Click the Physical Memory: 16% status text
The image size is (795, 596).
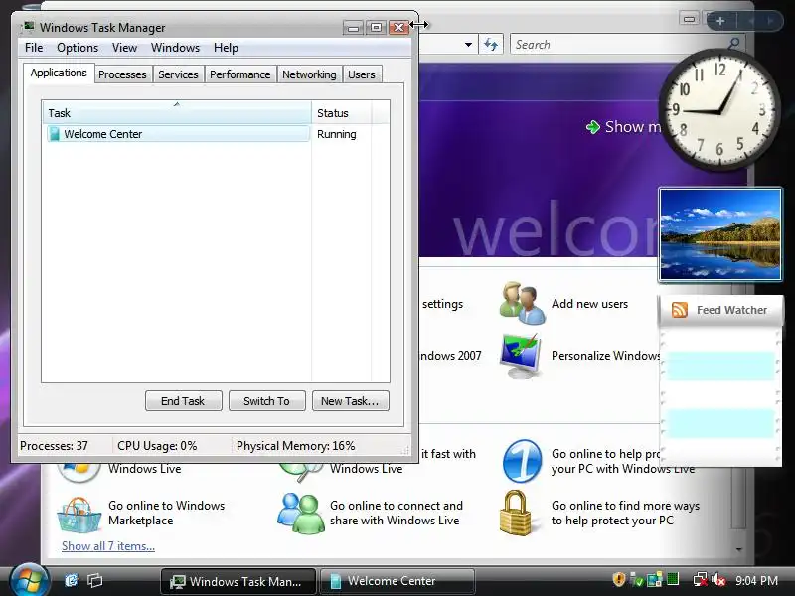[x=295, y=445]
